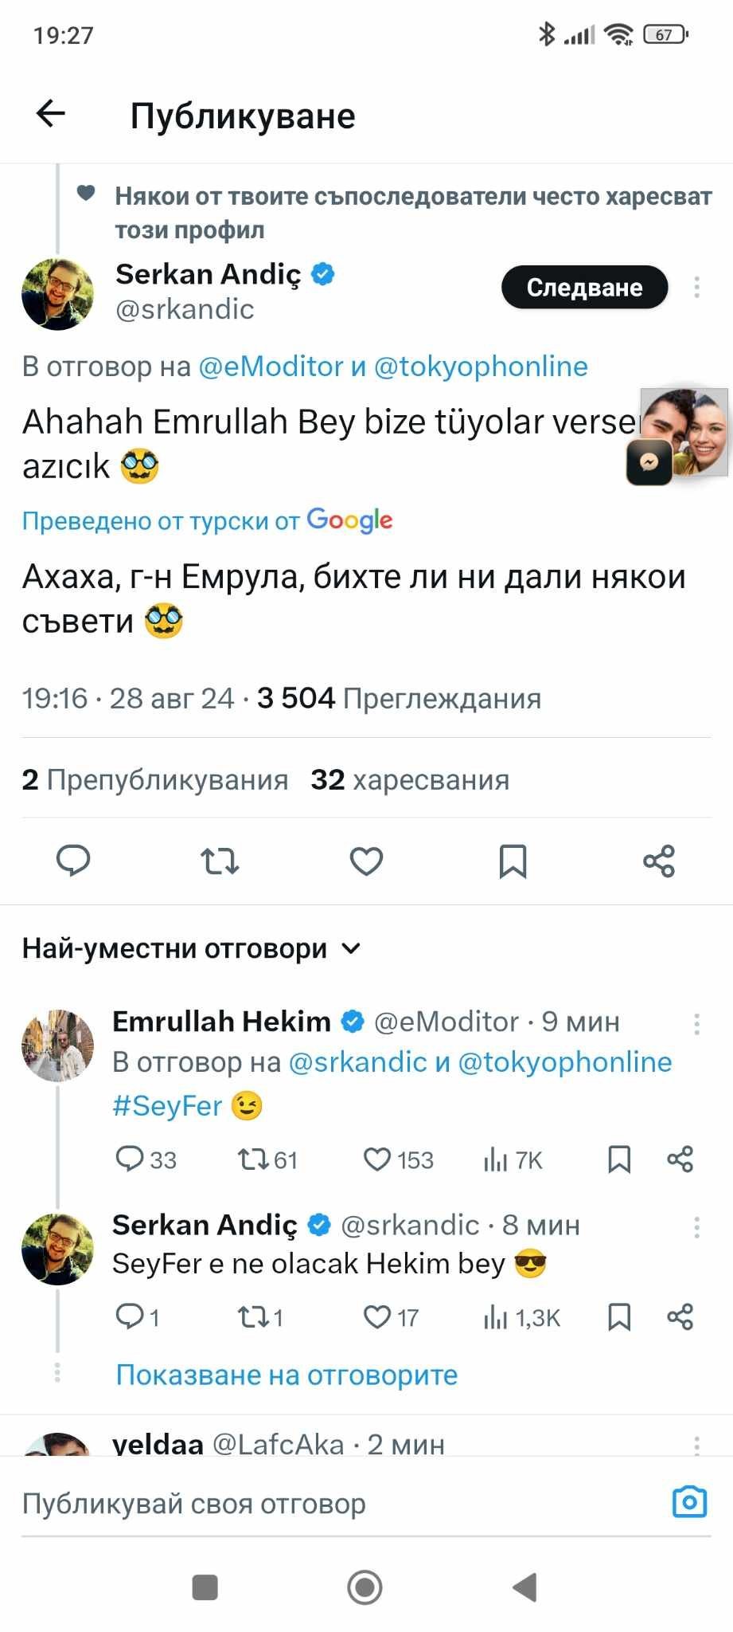Share the main post via share icon

coord(659,861)
